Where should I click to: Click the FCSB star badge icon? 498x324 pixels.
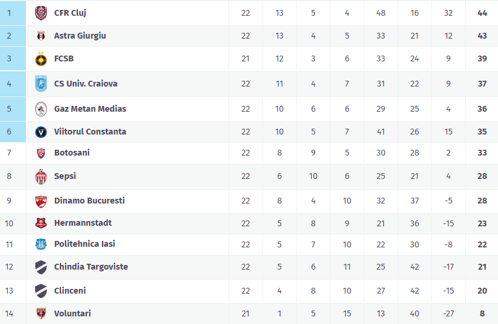coord(40,59)
